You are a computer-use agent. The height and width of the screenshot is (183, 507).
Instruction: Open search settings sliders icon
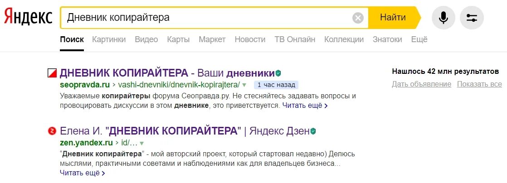pos(472,18)
